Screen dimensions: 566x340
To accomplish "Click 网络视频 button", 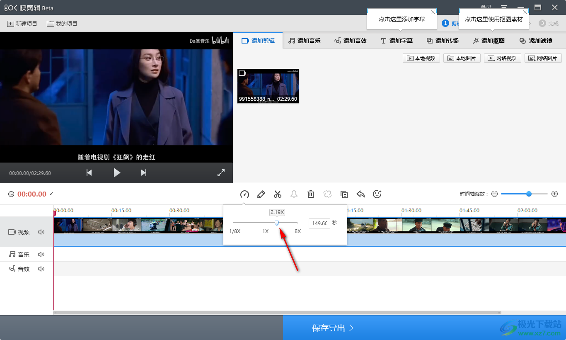I will 503,58.
